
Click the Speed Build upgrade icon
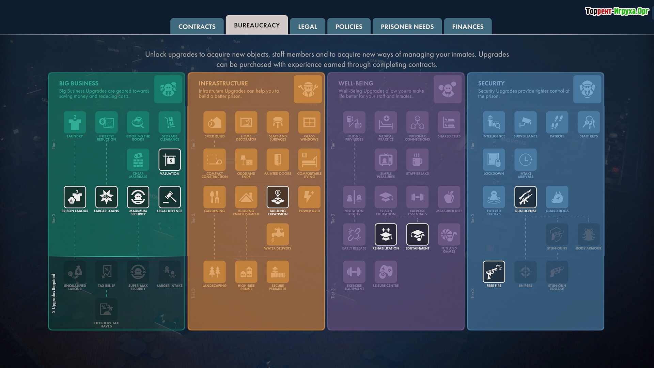[214, 122]
